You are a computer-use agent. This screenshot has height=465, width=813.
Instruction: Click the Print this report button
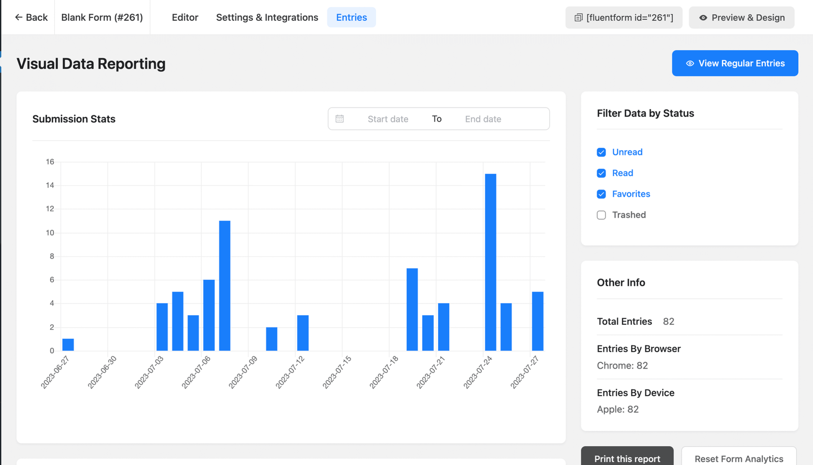tap(627, 457)
